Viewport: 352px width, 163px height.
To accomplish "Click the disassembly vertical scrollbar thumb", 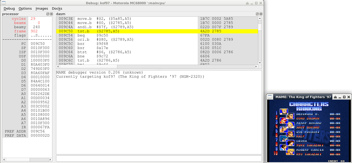I will (260, 27).
